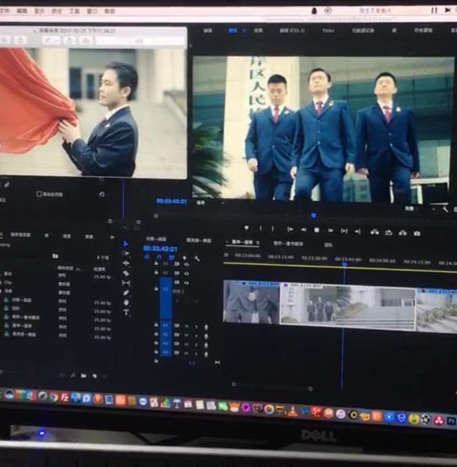Click the timeline playhead marker
This screenshot has height=467, width=457.
[344, 264]
